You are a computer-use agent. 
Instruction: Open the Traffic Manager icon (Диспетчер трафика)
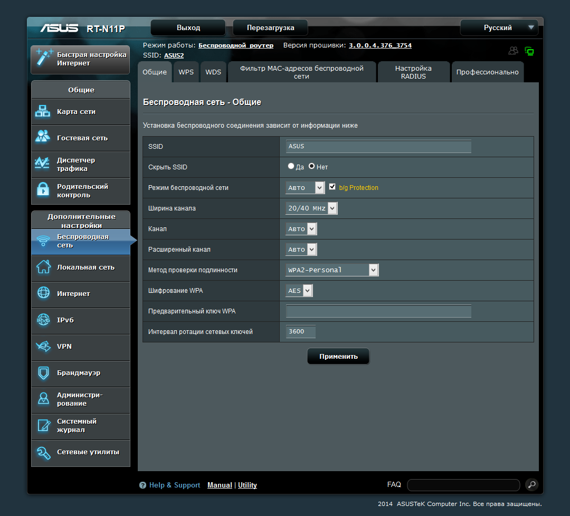coord(43,163)
